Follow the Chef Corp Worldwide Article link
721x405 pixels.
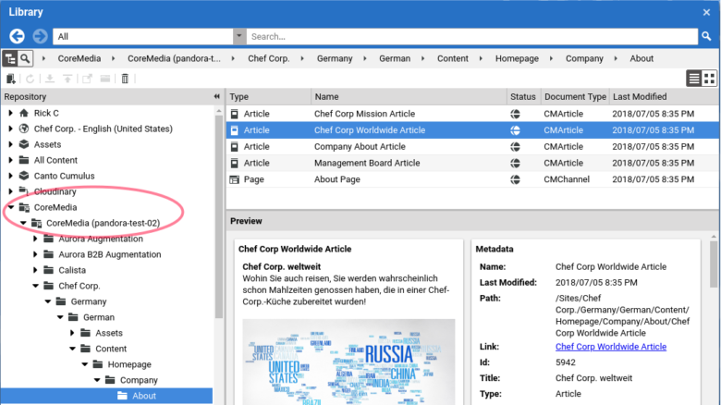[611, 347]
